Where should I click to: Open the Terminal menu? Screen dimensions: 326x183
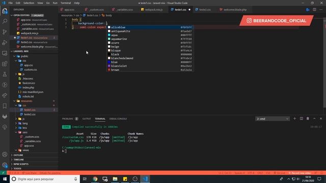coord(66,3)
